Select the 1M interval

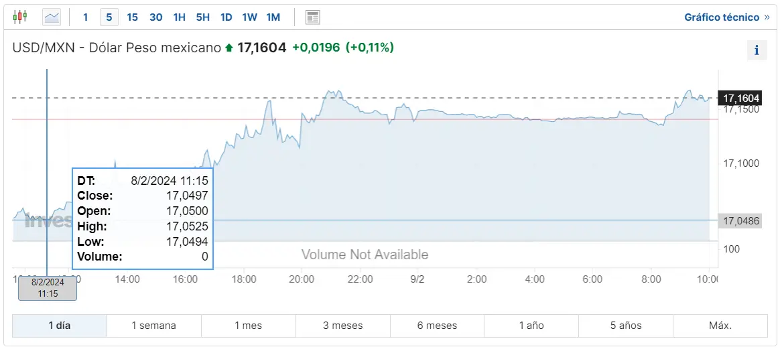[273, 17]
